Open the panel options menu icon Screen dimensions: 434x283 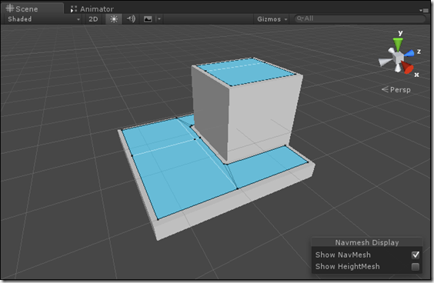[424, 10]
